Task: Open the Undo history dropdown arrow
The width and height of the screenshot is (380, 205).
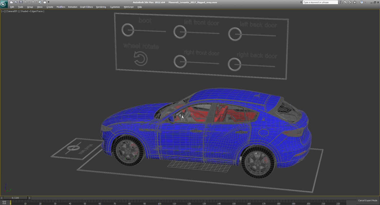Action: (29, 2)
